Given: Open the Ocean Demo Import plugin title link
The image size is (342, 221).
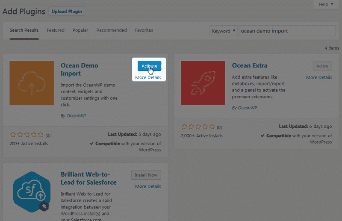Looking at the screenshot, I should click(x=80, y=69).
